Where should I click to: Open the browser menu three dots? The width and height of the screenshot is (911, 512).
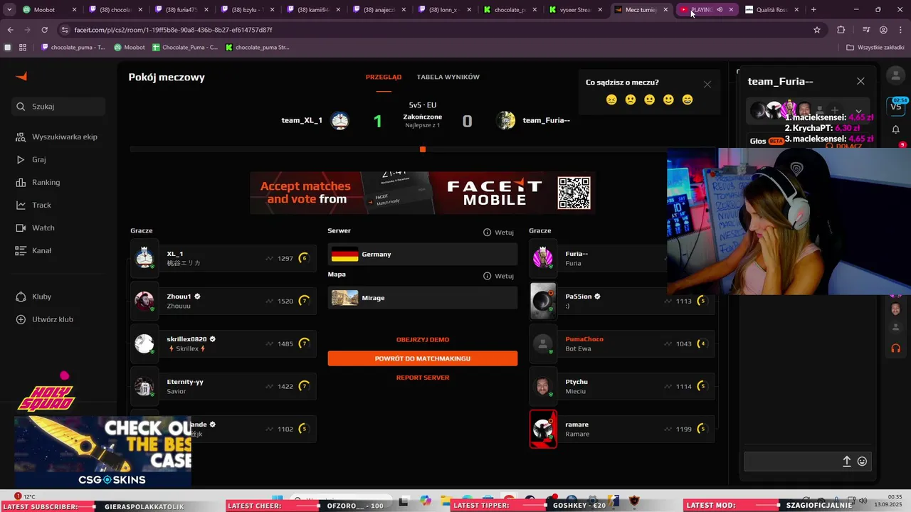click(x=900, y=30)
